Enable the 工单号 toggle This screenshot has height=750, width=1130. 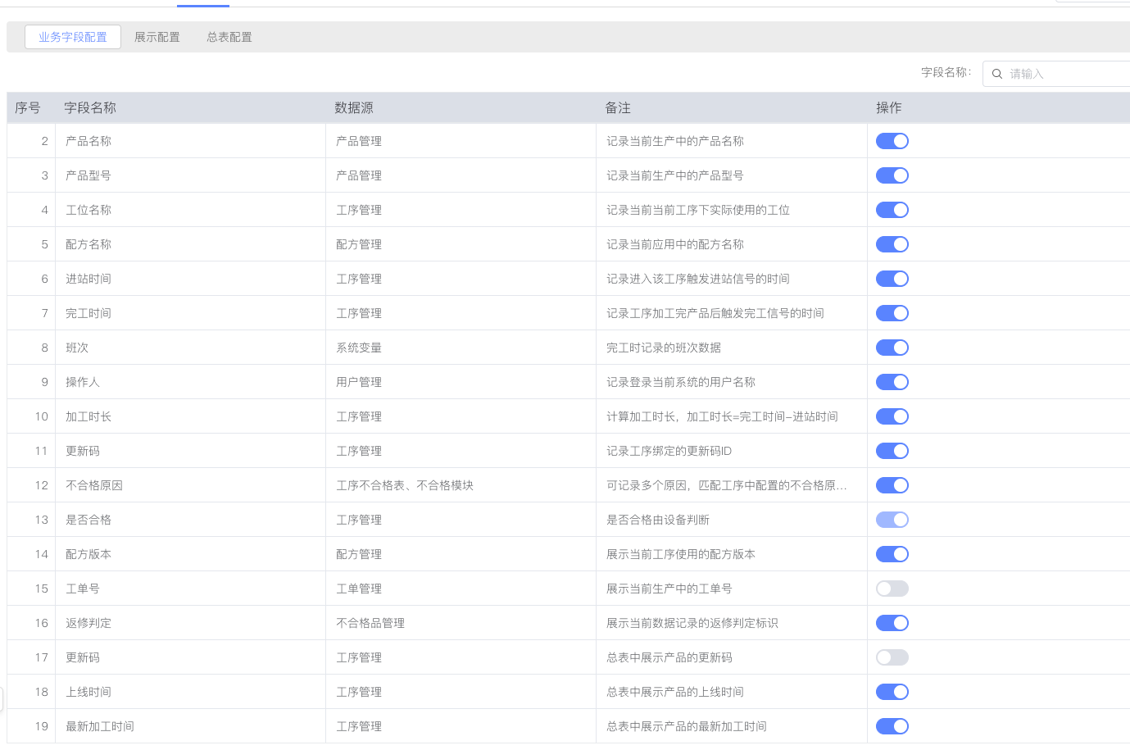point(892,589)
